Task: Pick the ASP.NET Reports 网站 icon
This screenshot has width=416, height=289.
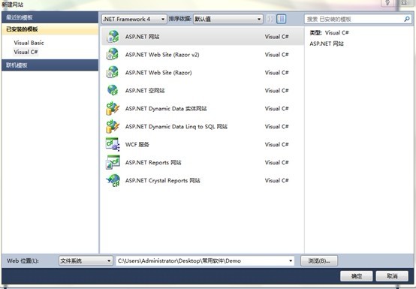Action: click(113, 162)
